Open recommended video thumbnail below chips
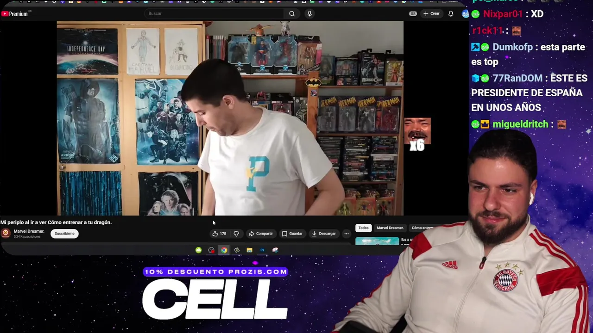The height and width of the screenshot is (333, 593). click(x=377, y=241)
